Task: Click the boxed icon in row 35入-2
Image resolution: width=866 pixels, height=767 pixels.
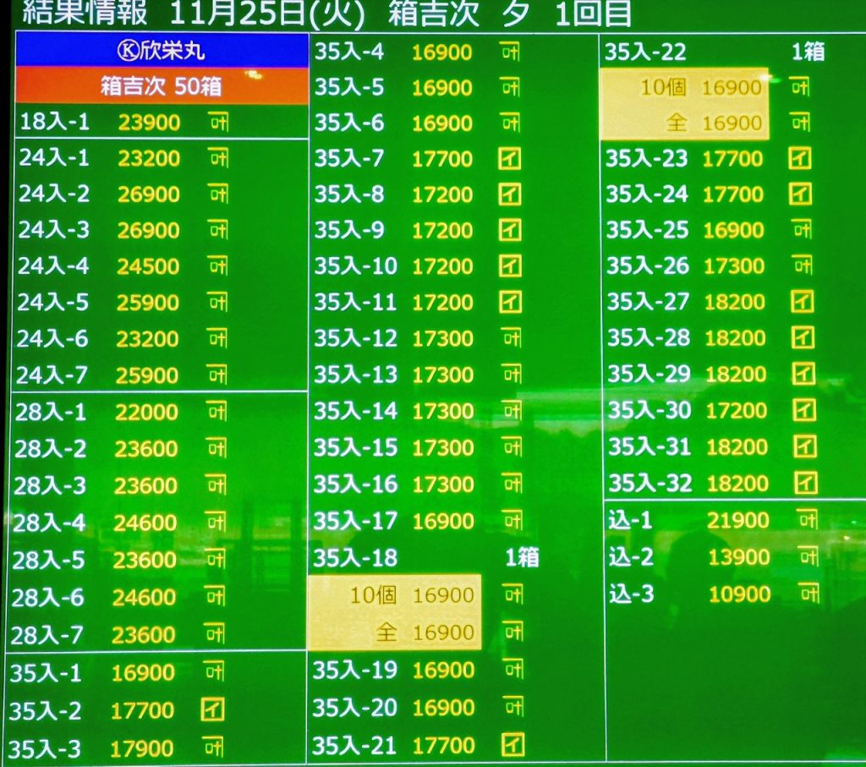Action: [213, 709]
